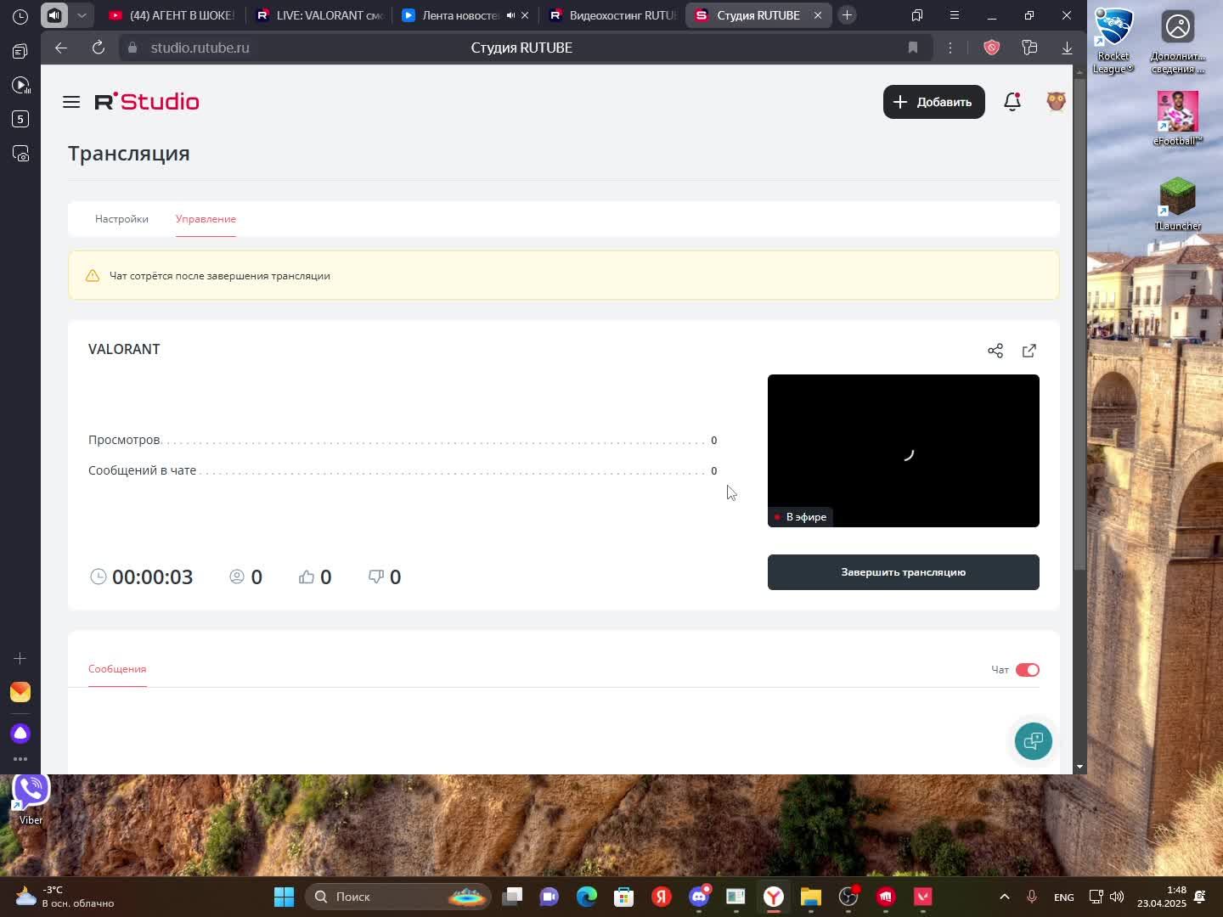Open the Yandex Mail sidebar icon

[x=20, y=692]
